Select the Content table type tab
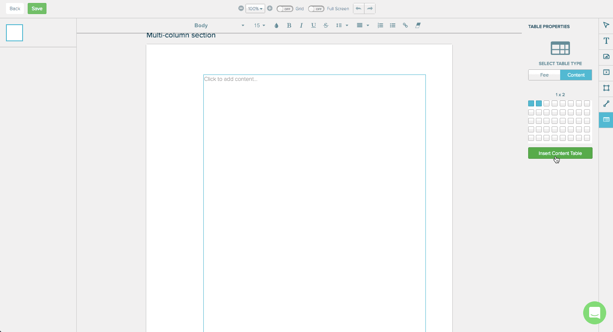Screen dimensions: 613x332 click(x=576, y=74)
